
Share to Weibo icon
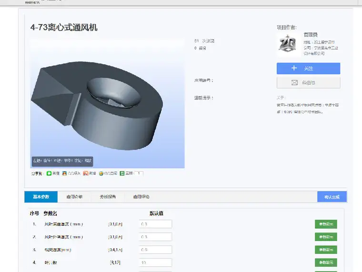tap(85, 173)
